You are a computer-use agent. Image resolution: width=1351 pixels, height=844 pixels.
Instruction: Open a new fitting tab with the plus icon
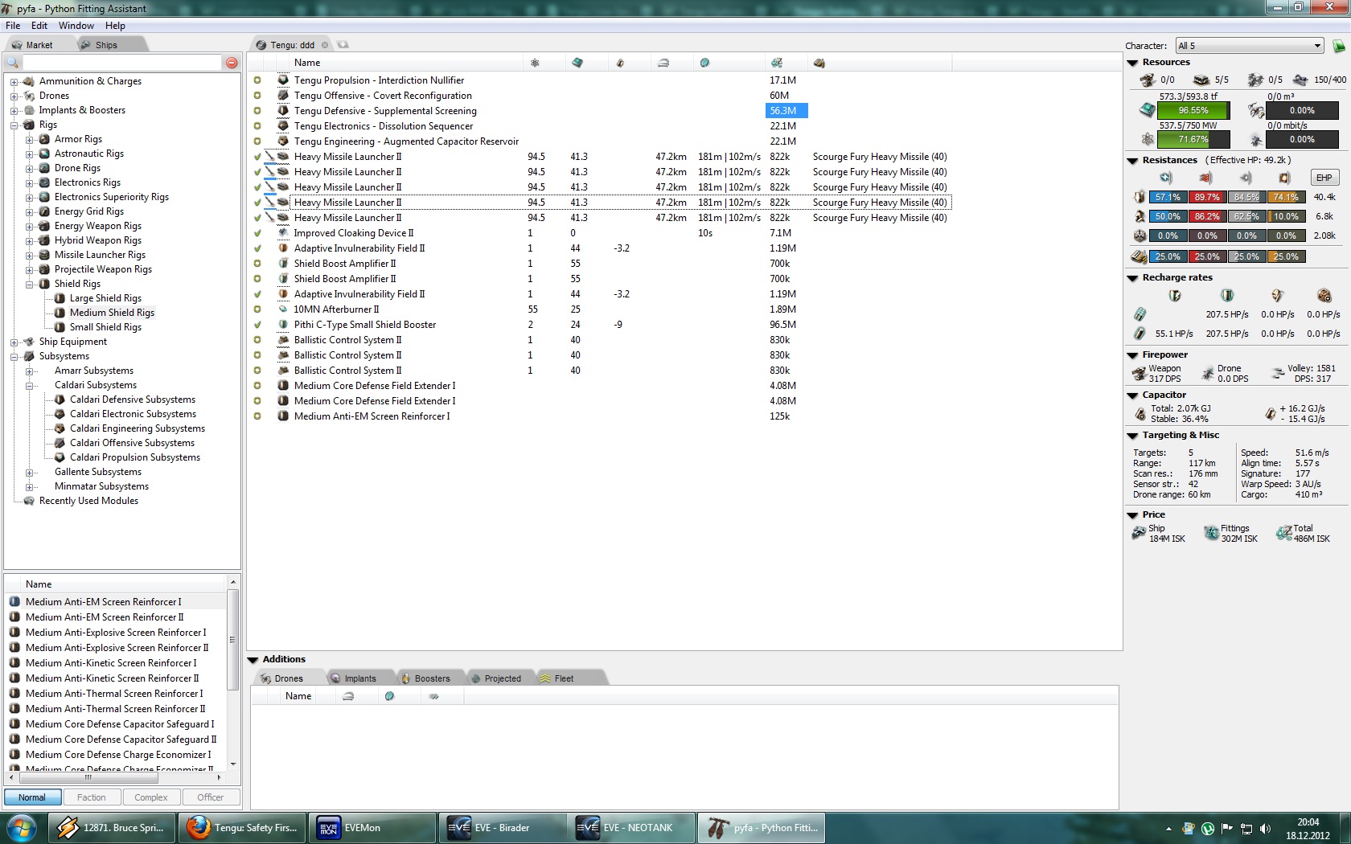tap(343, 45)
